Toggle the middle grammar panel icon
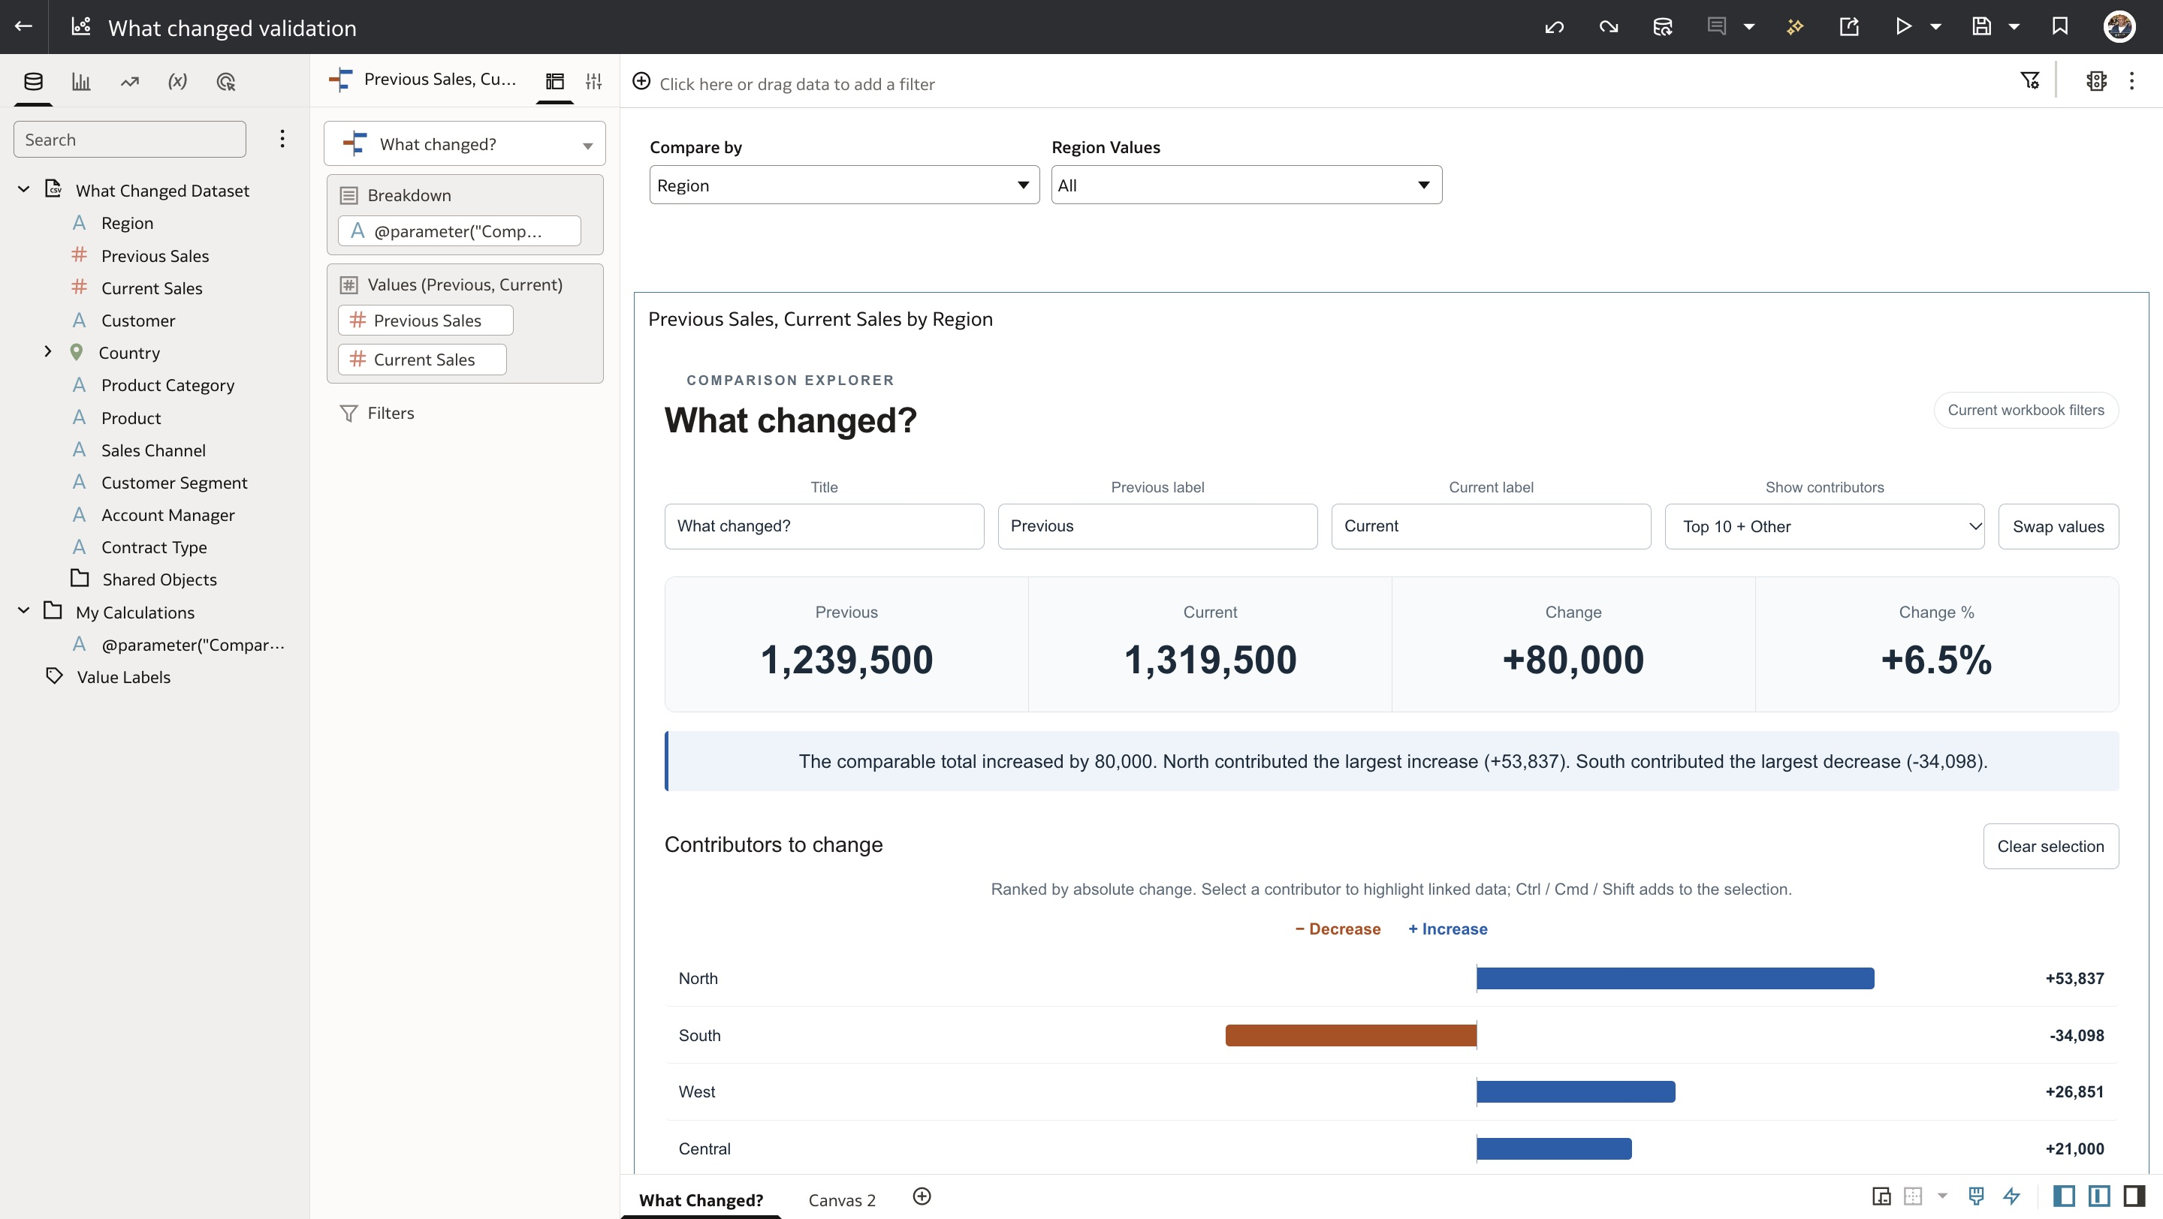2163x1219 pixels. [2098, 1196]
